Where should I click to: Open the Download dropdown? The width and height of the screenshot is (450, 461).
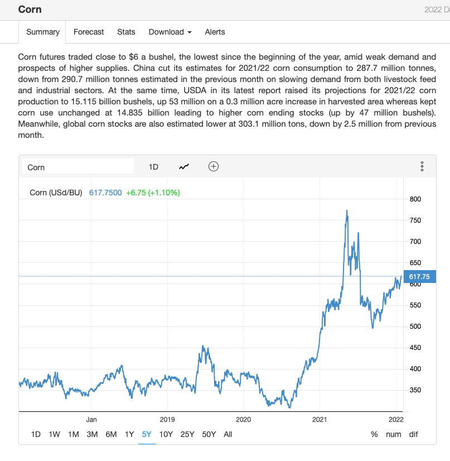[x=170, y=32]
